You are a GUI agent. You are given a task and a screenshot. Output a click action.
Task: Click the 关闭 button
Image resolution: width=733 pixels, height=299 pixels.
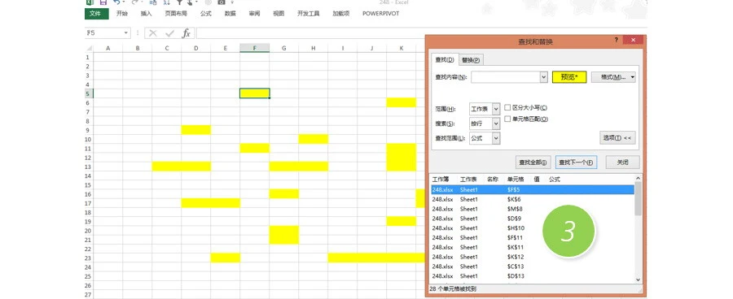click(x=623, y=162)
